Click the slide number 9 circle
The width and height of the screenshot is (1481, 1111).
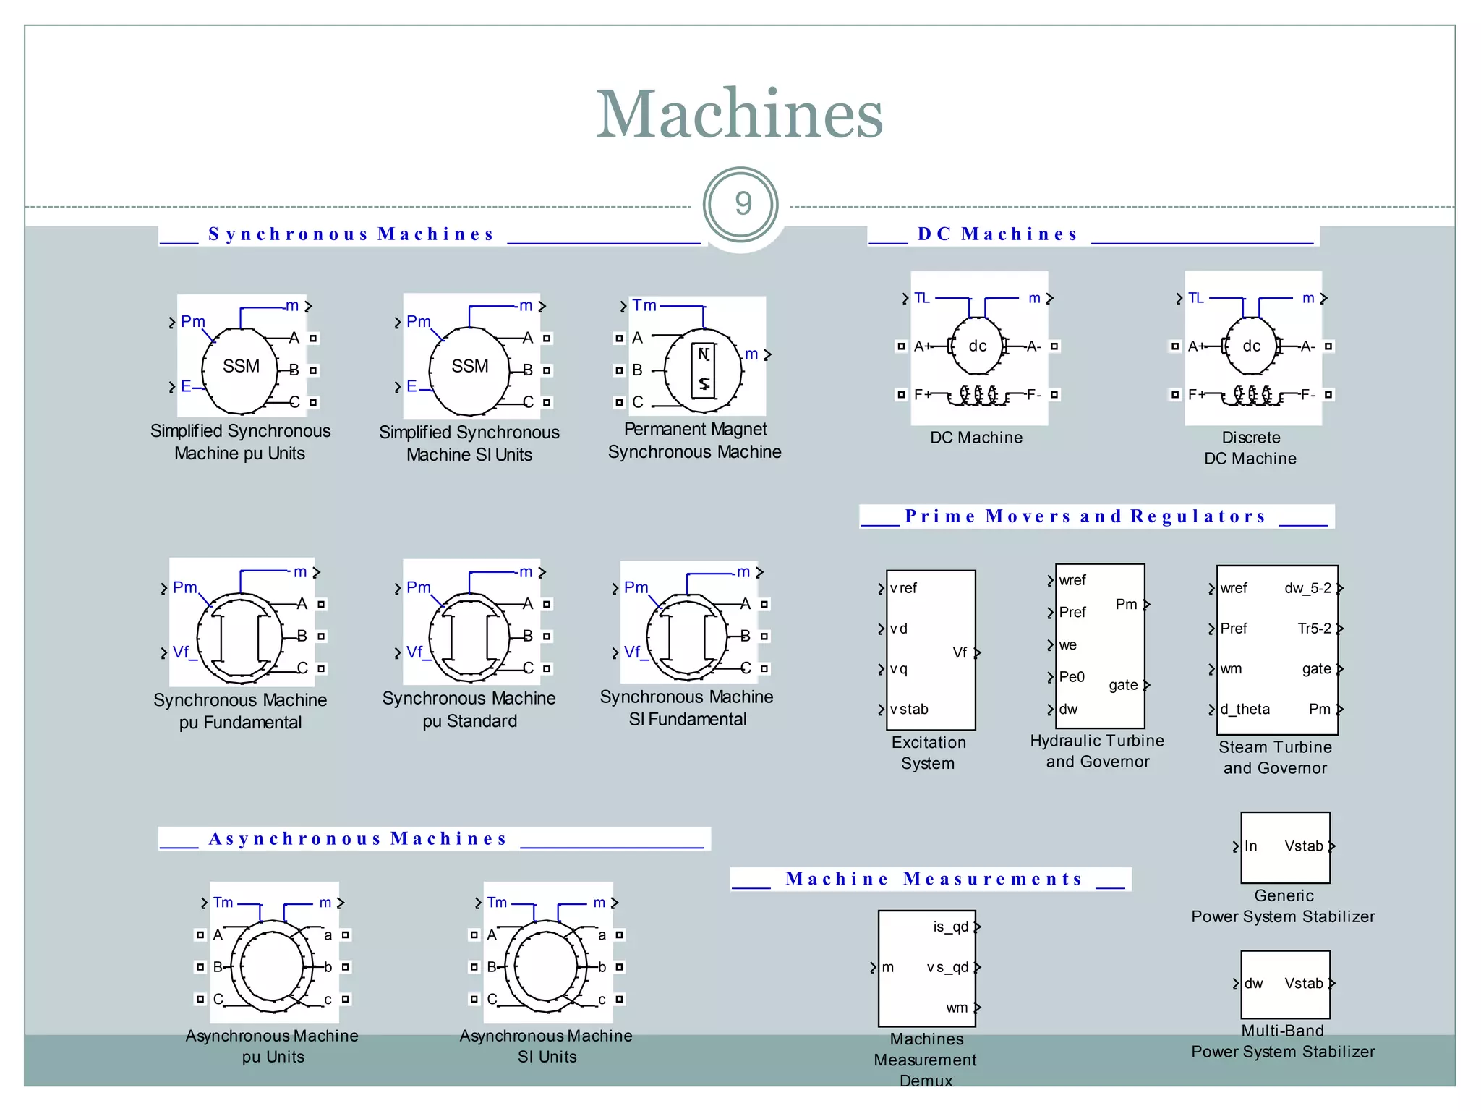pyautogui.click(x=740, y=204)
